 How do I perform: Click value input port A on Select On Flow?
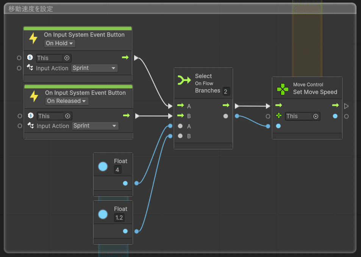click(180, 126)
